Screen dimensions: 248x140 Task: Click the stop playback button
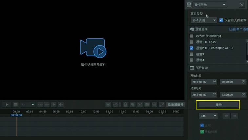point(15,105)
